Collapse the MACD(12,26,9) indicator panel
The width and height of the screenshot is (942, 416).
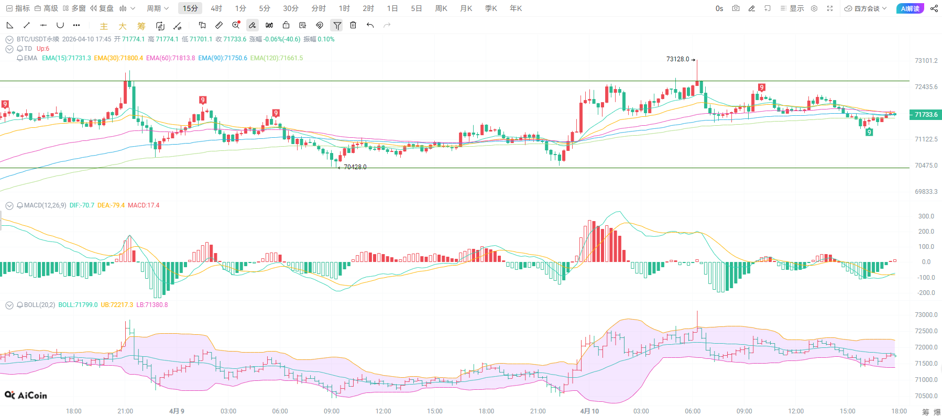click(x=9, y=205)
